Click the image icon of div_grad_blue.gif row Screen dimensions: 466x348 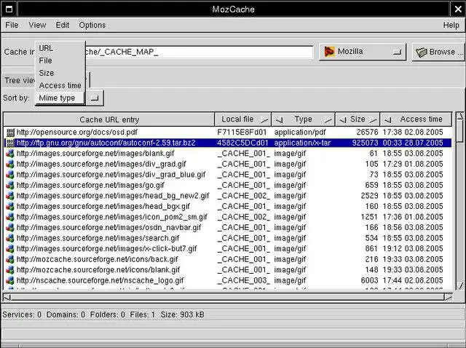pos(10,175)
